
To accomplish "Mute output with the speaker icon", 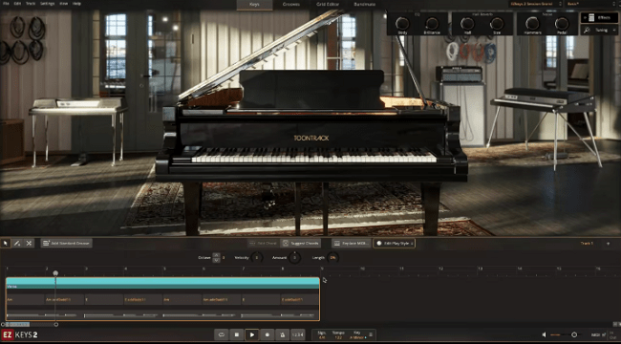I will tap(545, 334).
